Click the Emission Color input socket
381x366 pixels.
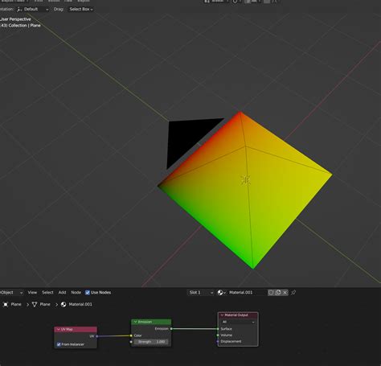coord(131,335)
